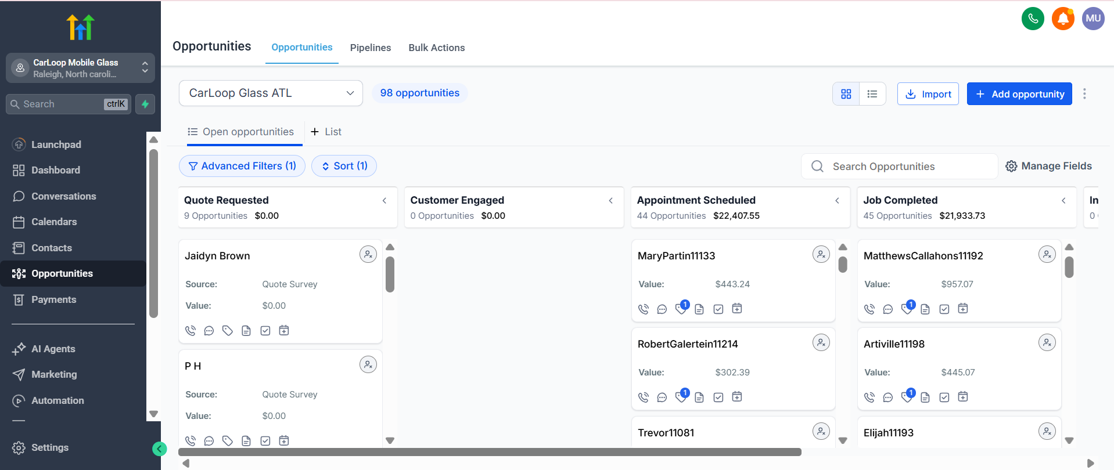Click the 98 opportunities badge
The width and height of the screenshot is (1114, 470).
click(419, 93)
